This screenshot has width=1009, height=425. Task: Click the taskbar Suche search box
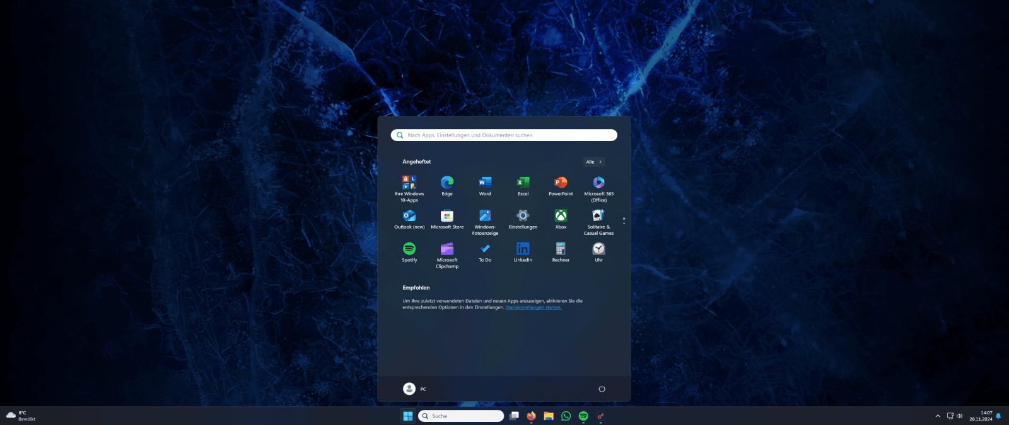[461, 416]
